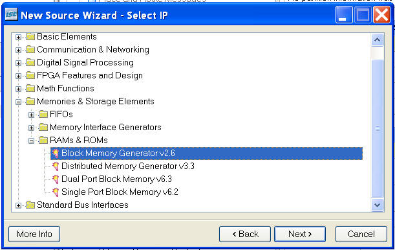Collapse the Memories & Storage Elements node

pyautogui.click(x=18, y=102)
